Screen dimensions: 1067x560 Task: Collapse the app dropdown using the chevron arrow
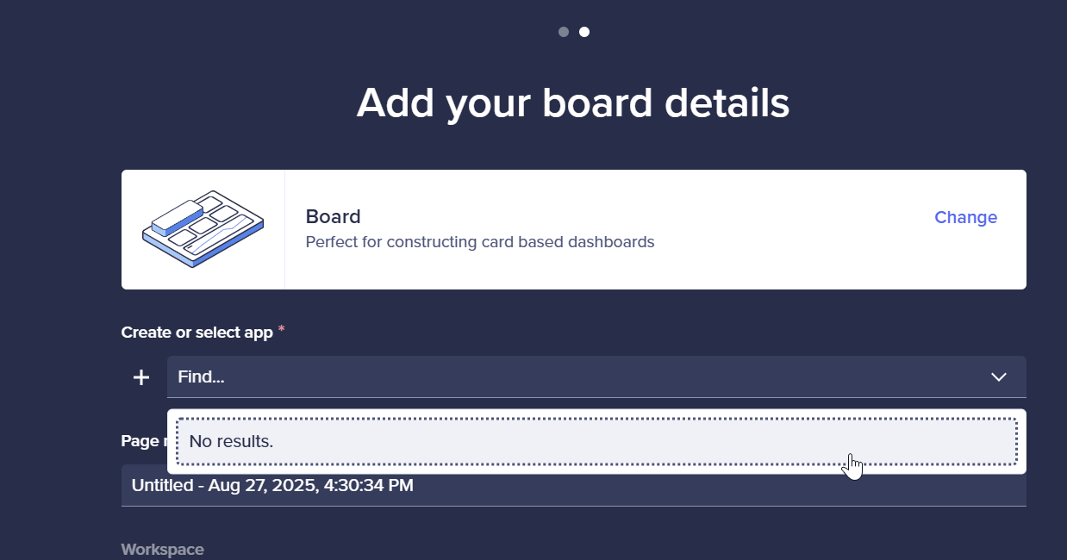999,376
